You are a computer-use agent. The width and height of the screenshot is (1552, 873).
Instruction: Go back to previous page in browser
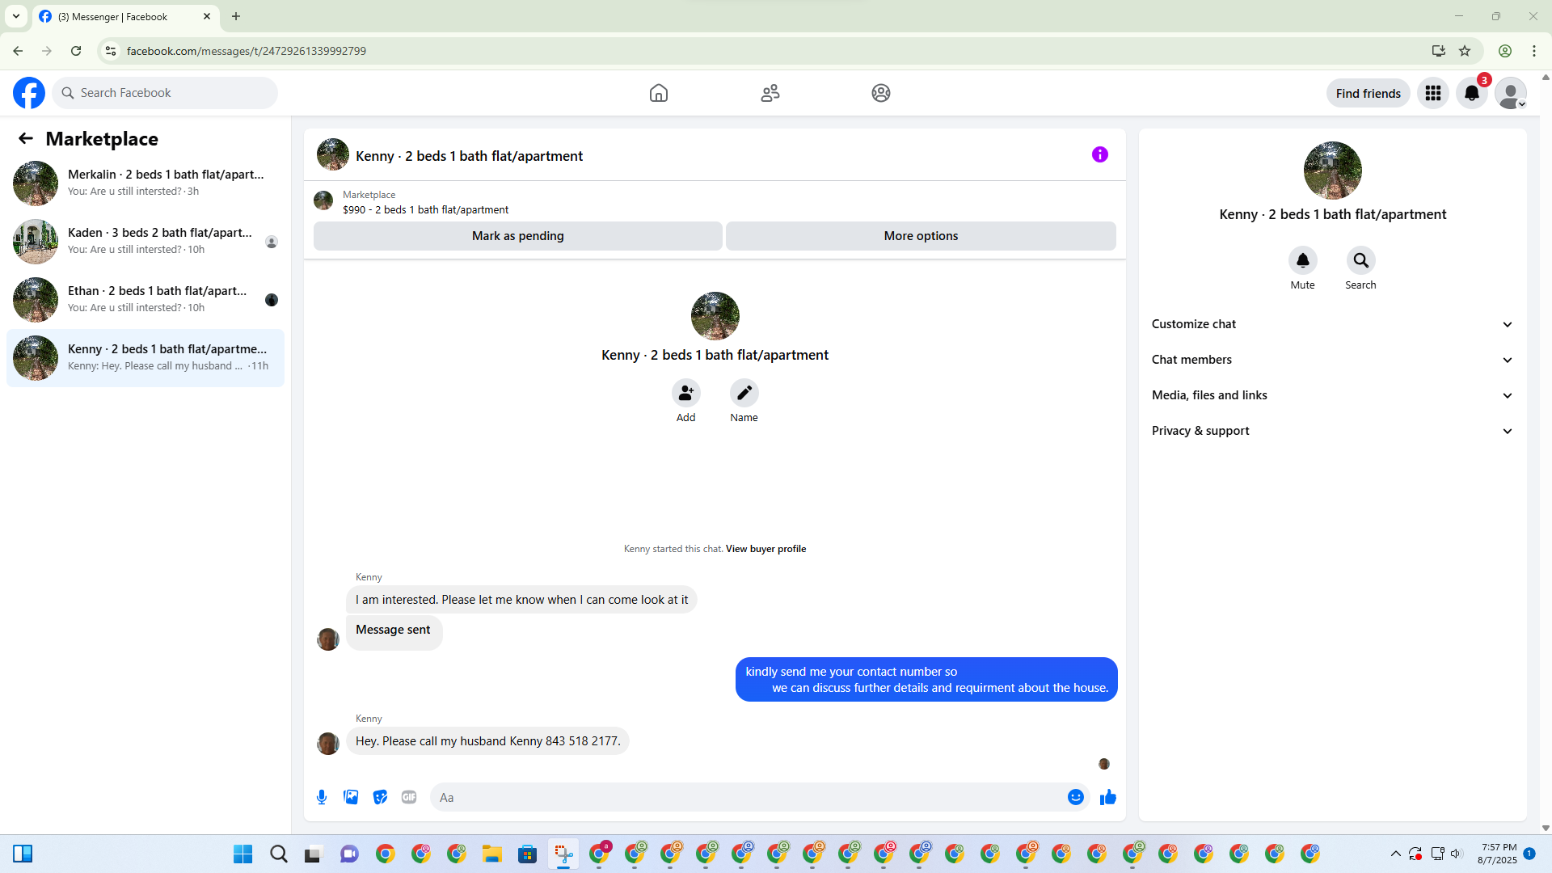click(x=18, y=51)
